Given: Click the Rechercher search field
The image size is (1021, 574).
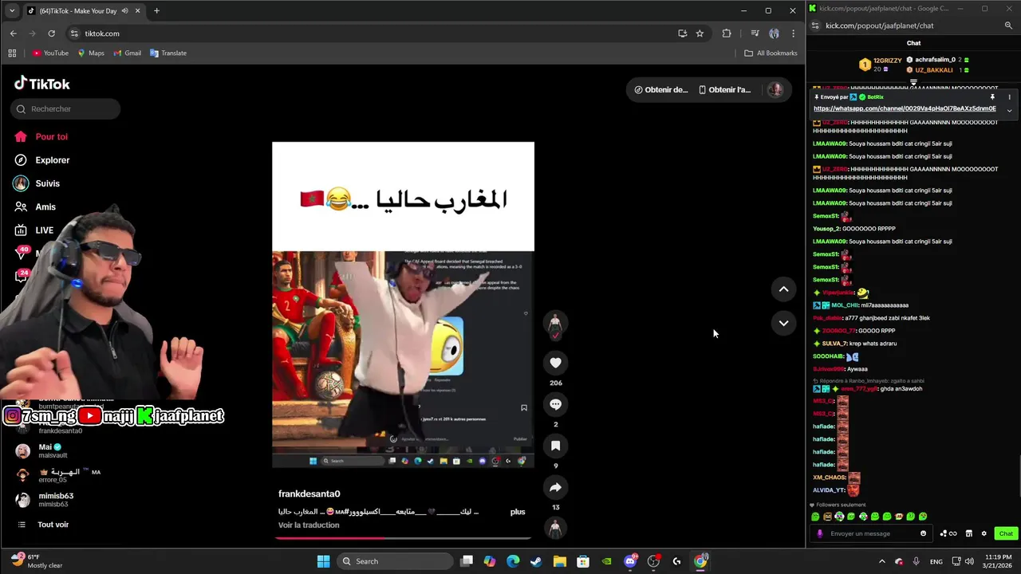Looking at the screenshot, I should tap(65, 108).
